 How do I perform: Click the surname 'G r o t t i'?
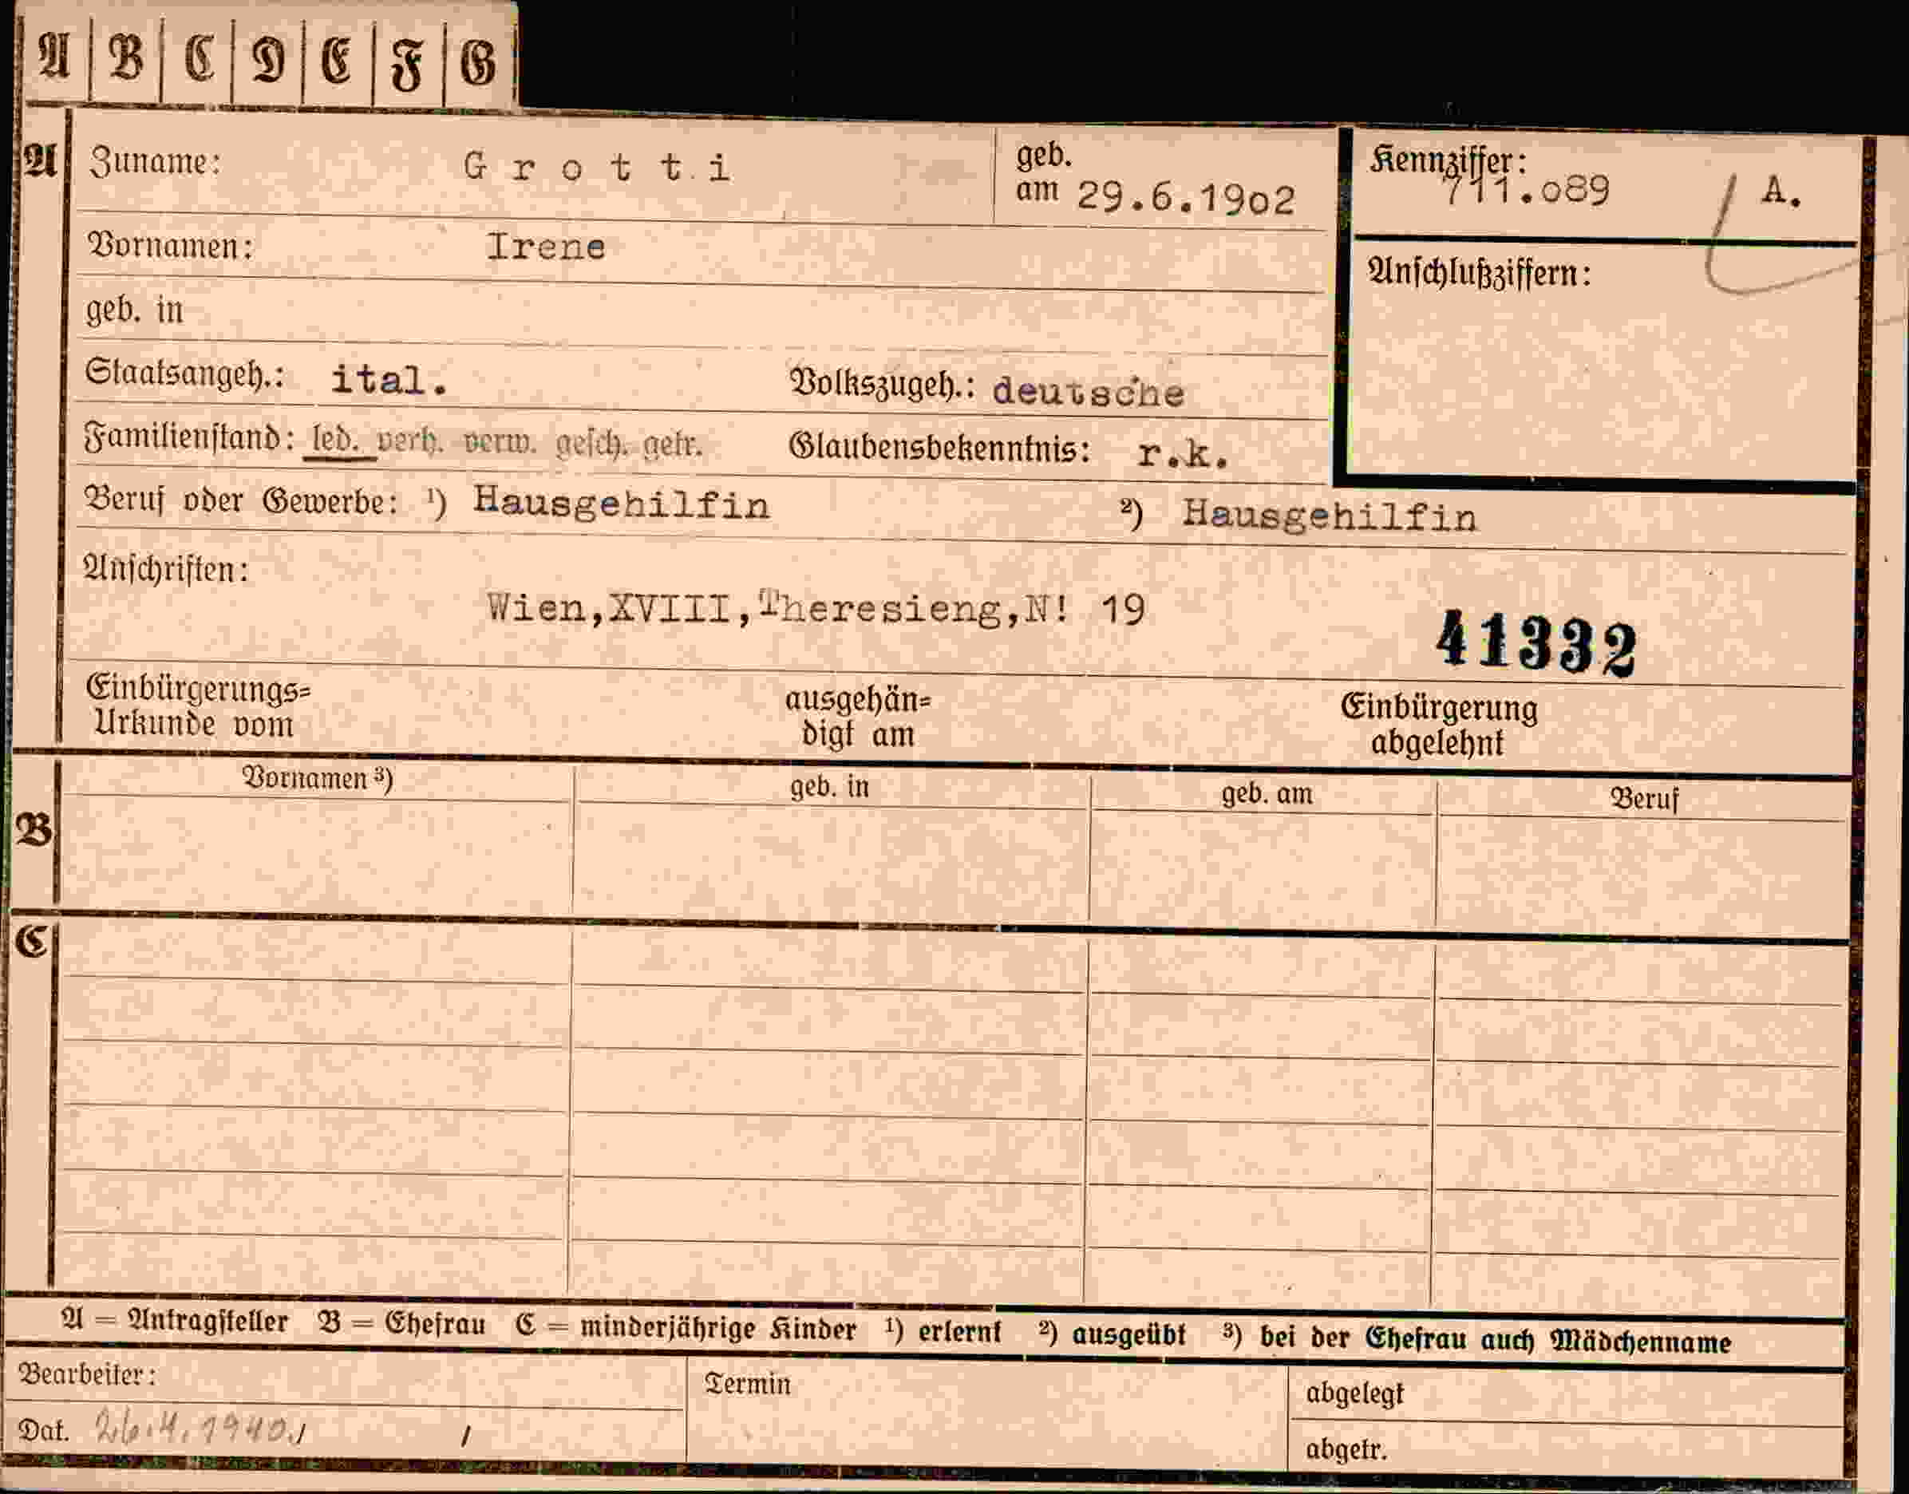click(x=596, y=167)
